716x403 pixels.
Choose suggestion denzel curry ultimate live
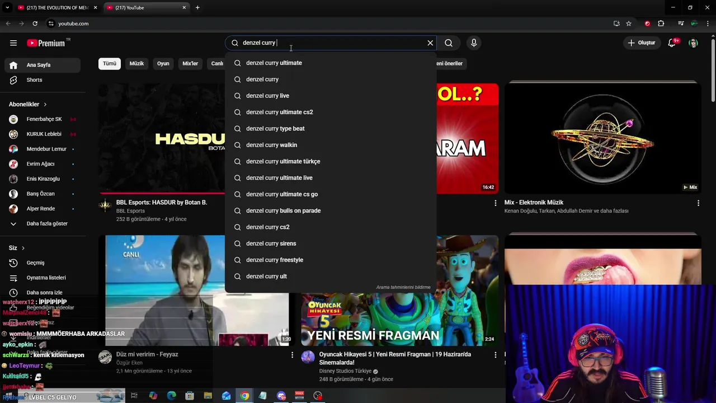point(331,178)
